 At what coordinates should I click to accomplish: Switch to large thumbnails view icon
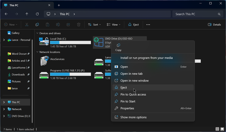[x=222, y=129]
